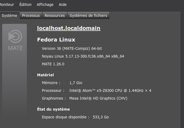Click the MATE logo icon

[15, 40]
